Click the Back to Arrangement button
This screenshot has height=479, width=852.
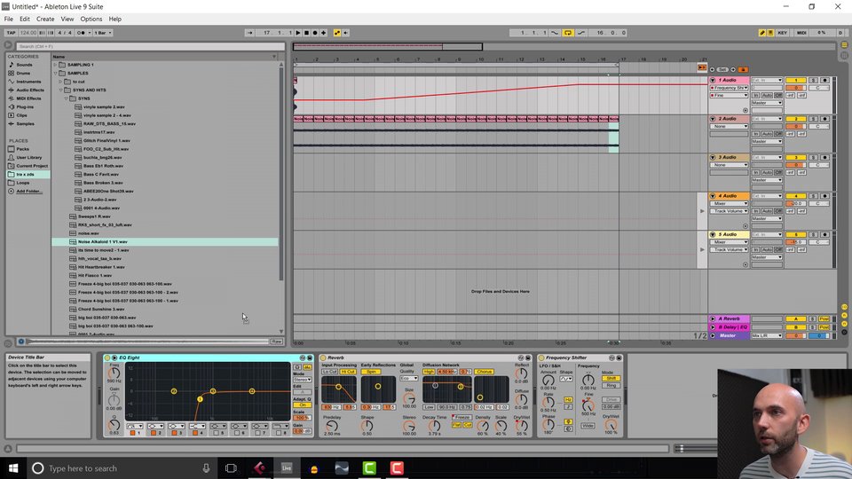pyautogui.click(x=702, y=67)
